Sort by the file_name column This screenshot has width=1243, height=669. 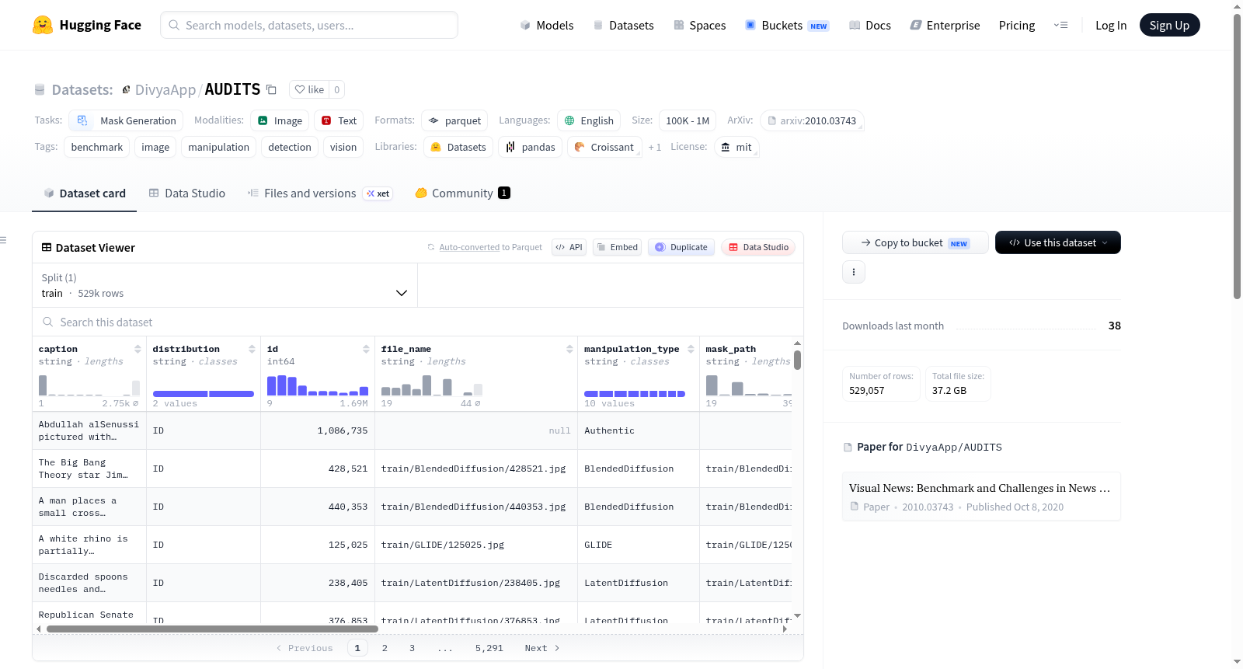click(x=569, y=349)
